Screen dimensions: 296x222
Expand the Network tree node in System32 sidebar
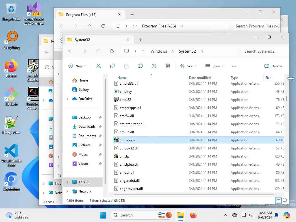pos(67,191)
